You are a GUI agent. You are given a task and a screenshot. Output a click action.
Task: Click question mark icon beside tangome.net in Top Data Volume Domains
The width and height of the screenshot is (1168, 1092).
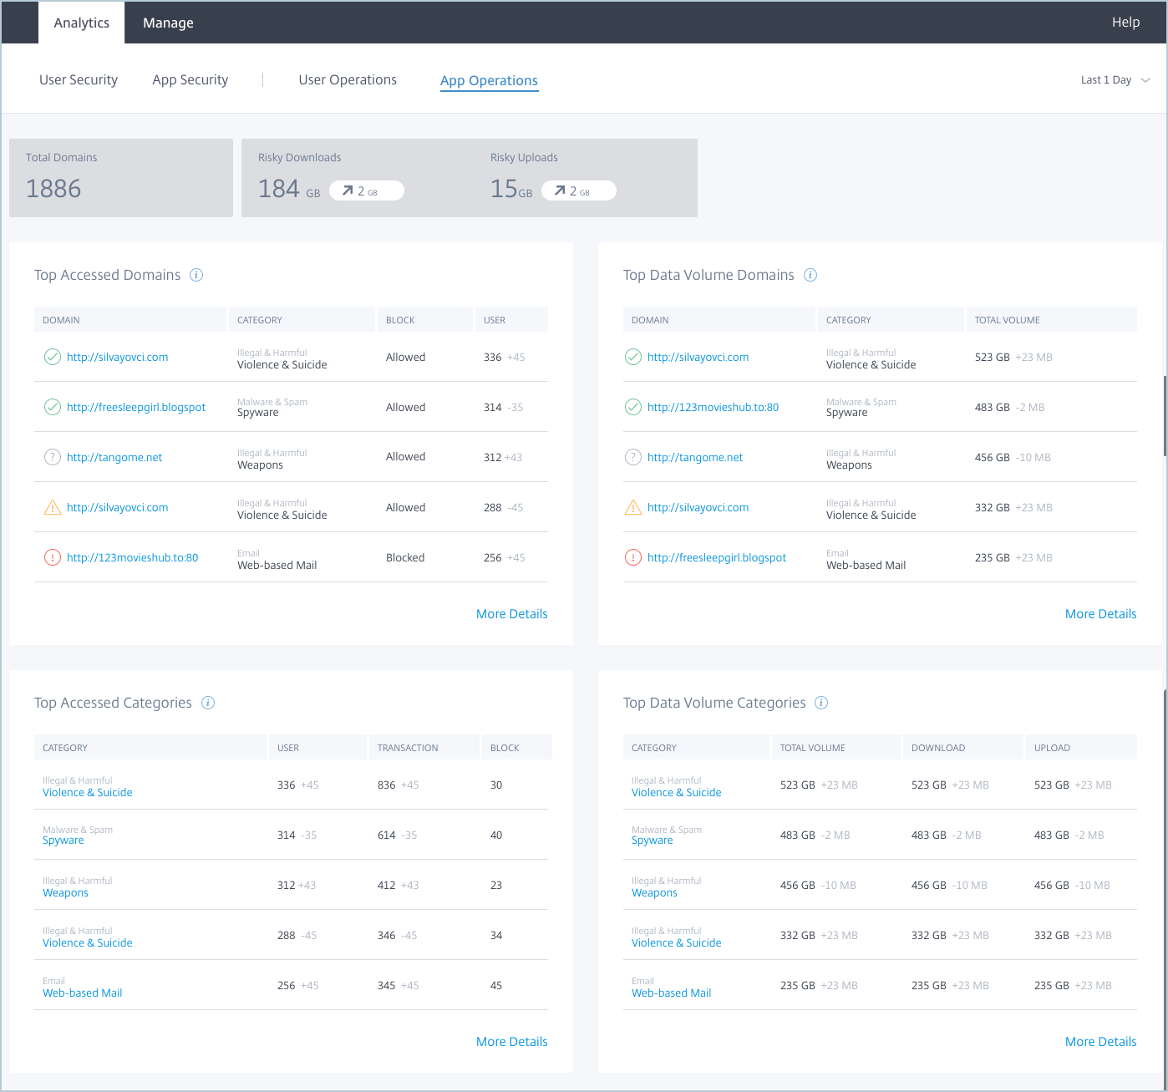click(x=632, y=457)
